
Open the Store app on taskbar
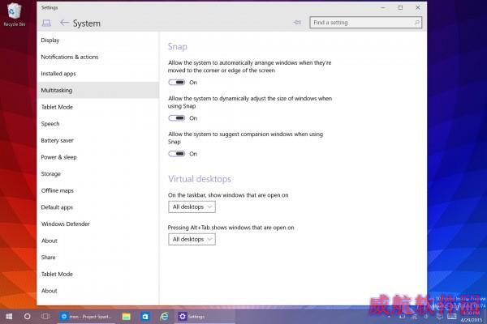[145, 317]
